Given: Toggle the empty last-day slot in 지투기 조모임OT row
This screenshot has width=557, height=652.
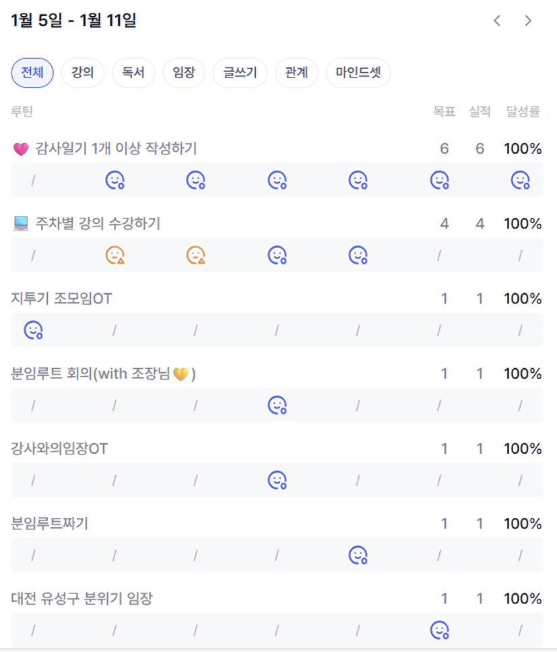Looking at the screenshot, I should [520, 330].
